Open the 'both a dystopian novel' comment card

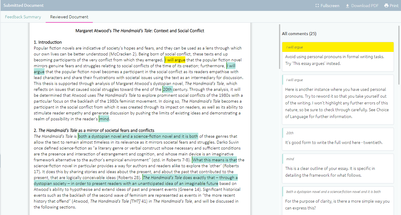[x=338, y=201]
